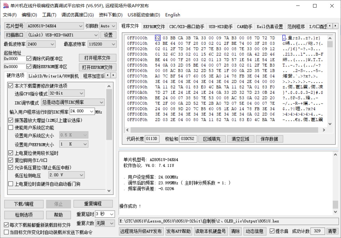Open 工具(T) menu
The height and width of the screenshot is (238, 341).
pos(49,15)
